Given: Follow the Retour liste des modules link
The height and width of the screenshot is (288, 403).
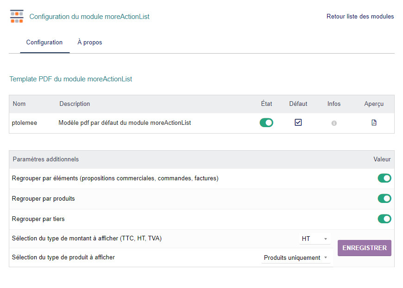Looking at the screenshot, I should pos(360,17).
